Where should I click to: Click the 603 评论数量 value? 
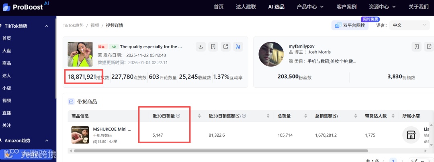pos(154,77)
